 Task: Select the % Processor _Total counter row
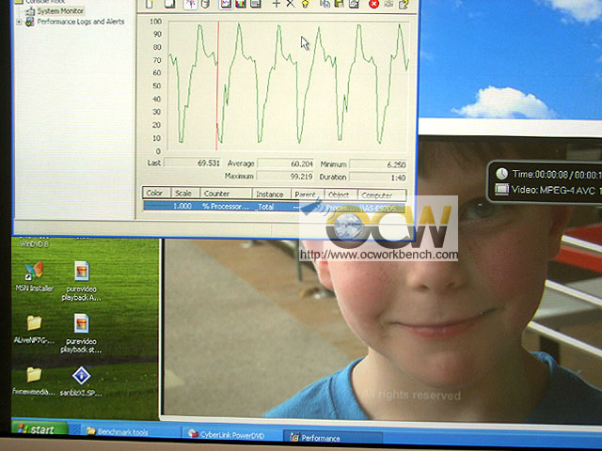pos(274,207)
